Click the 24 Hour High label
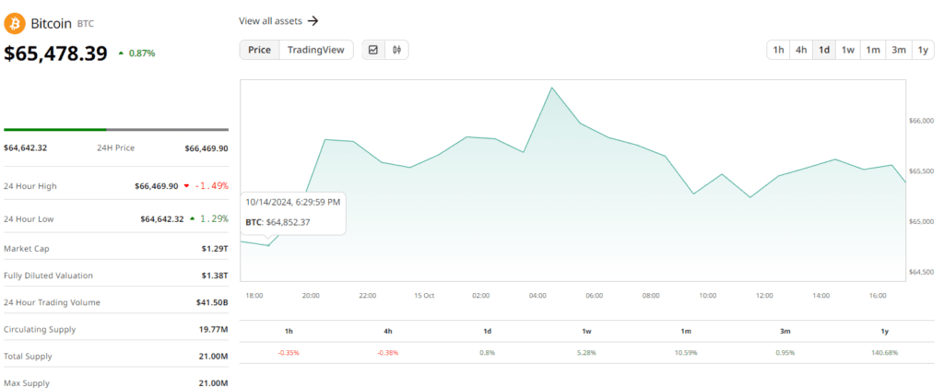Image resolution: width=944 pixels, height=388 pixels. pos(30,186)
